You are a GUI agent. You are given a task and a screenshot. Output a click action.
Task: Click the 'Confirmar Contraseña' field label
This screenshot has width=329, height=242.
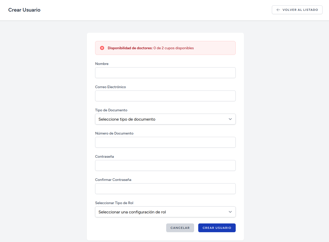point(113,180)
